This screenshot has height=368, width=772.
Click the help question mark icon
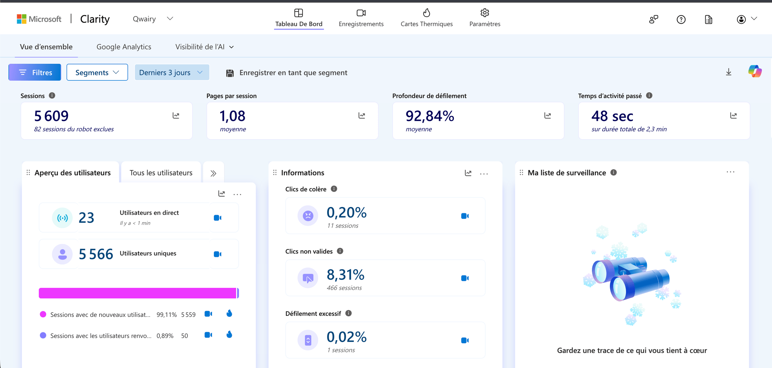pos(681,20)
